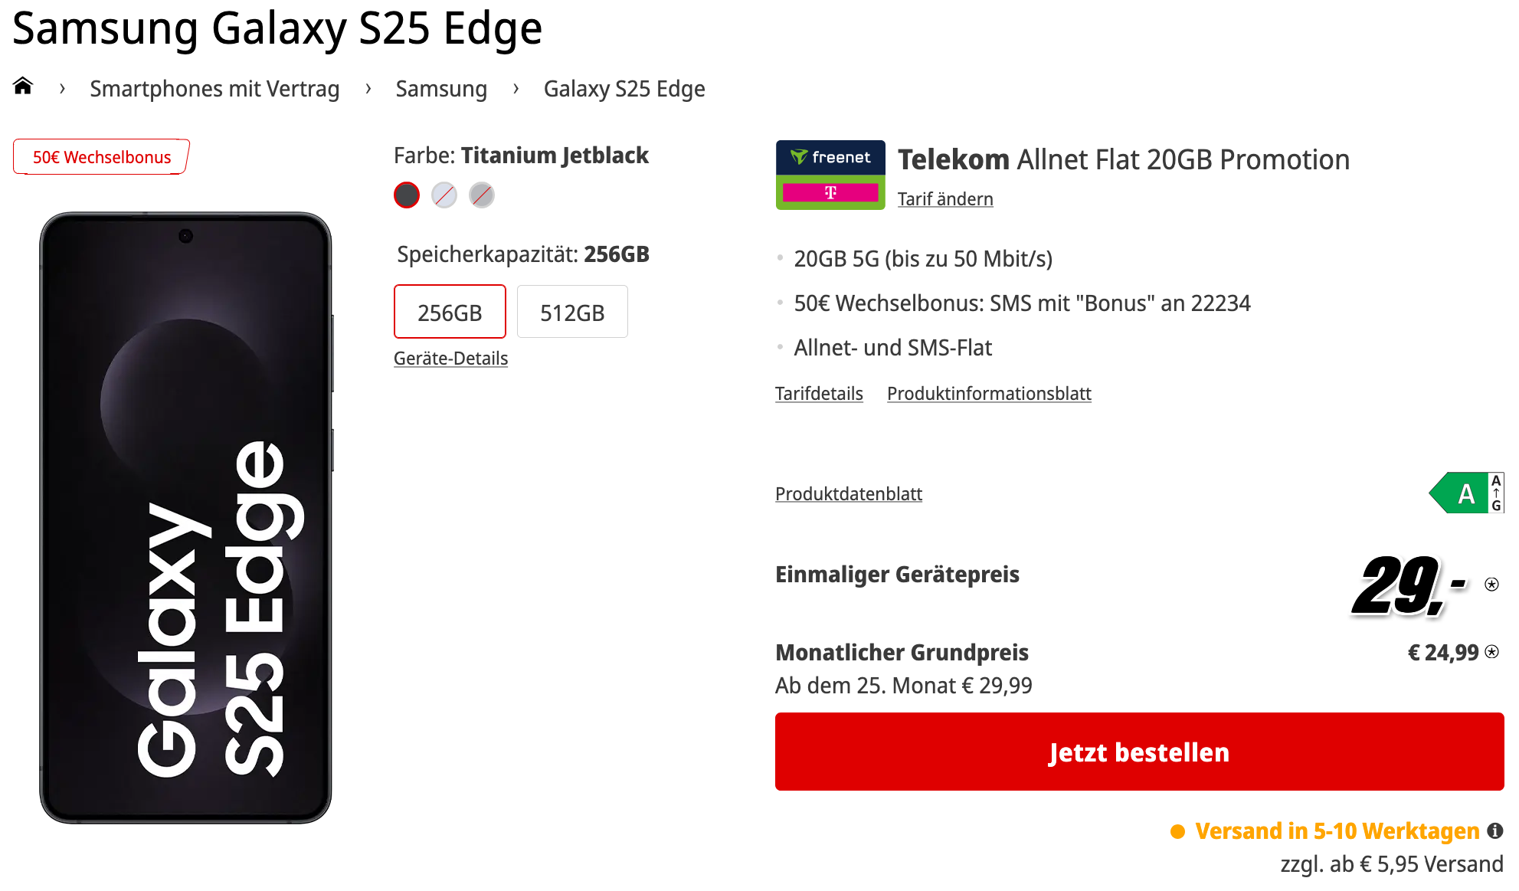
Task: Open the Tarif ändern link
Action: 945,199
